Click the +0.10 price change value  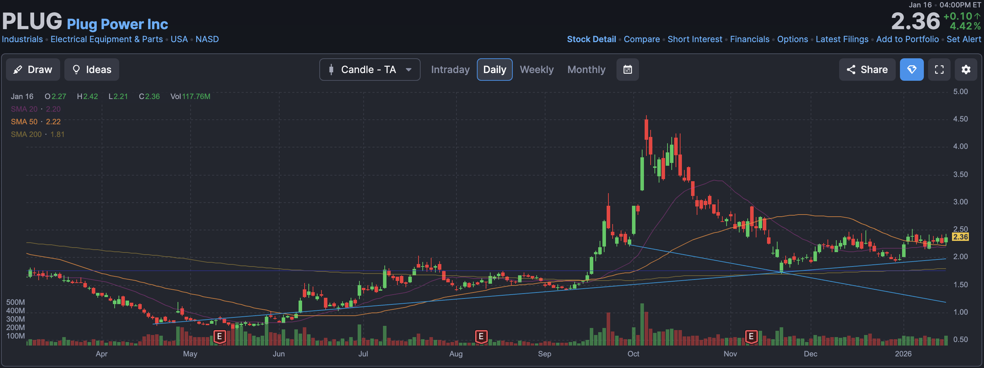click(958, 16)
